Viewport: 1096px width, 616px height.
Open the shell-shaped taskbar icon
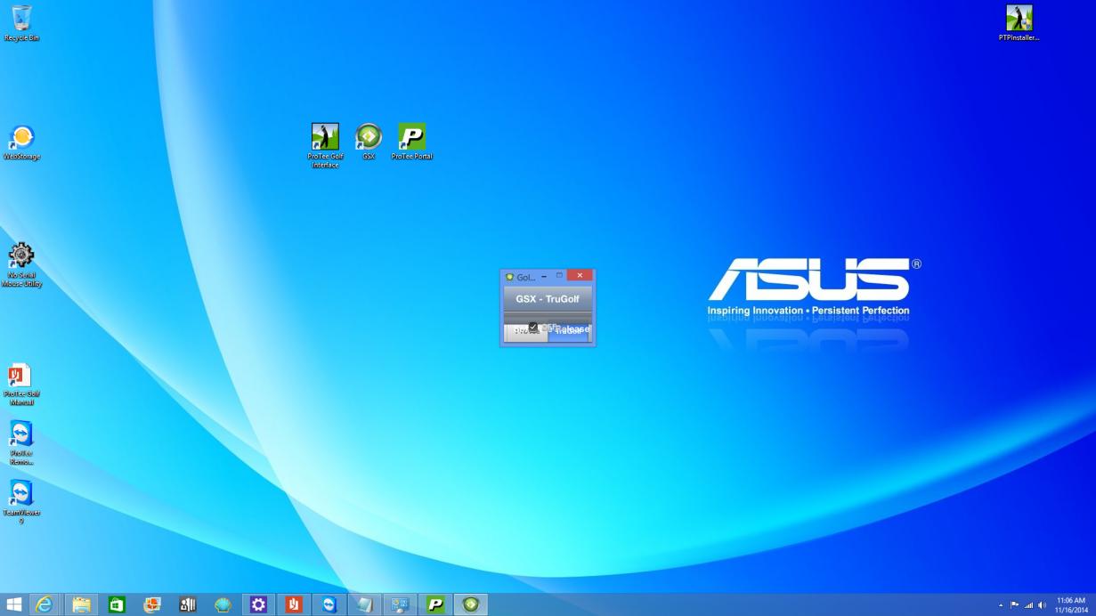click(223, 604)
